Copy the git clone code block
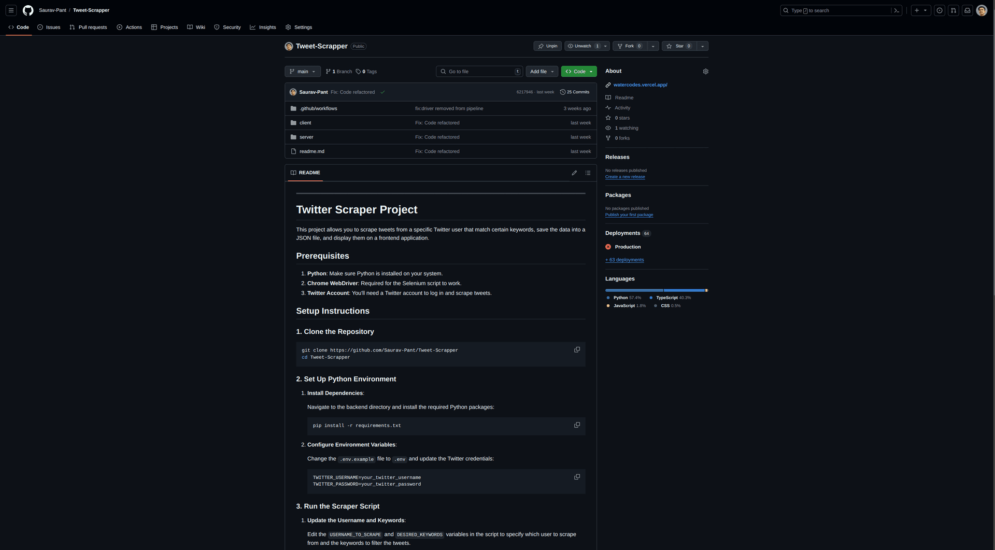 577,350
